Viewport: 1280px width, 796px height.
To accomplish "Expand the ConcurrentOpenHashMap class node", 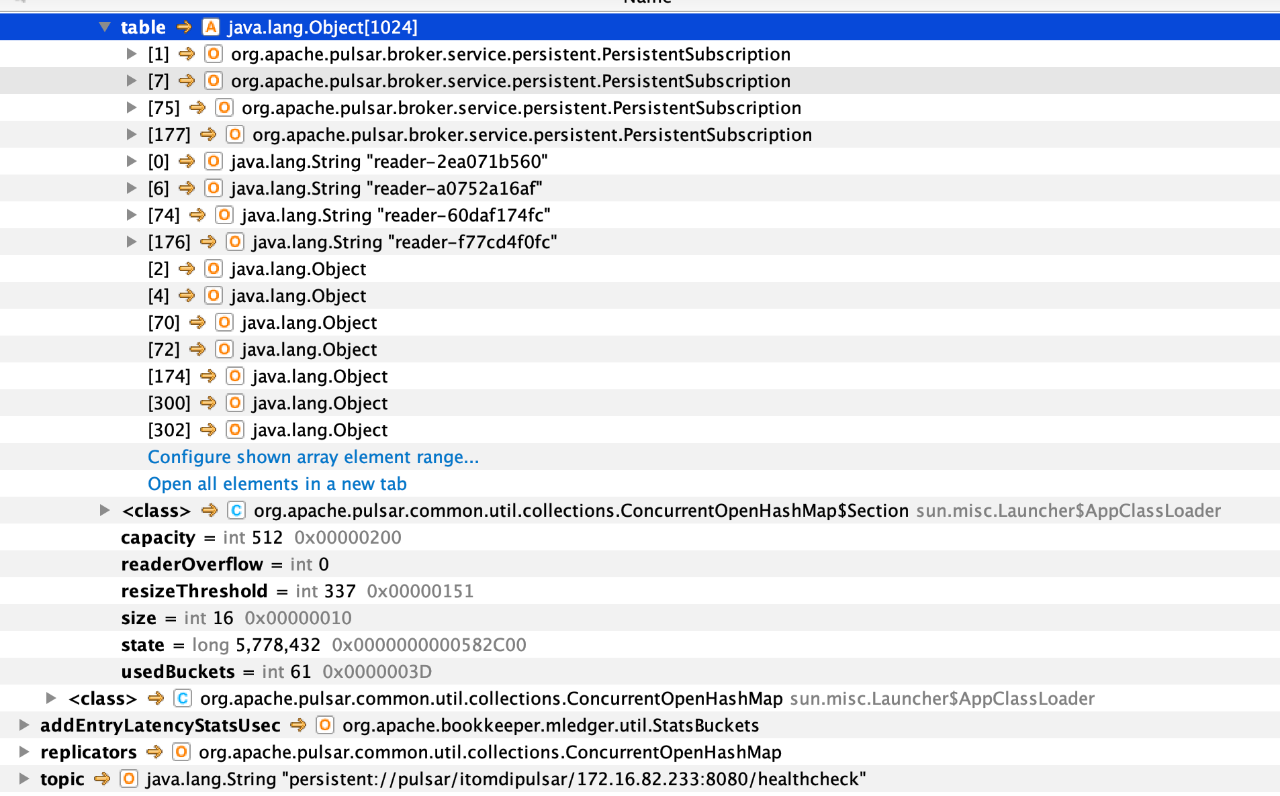I will click(51, 699).
